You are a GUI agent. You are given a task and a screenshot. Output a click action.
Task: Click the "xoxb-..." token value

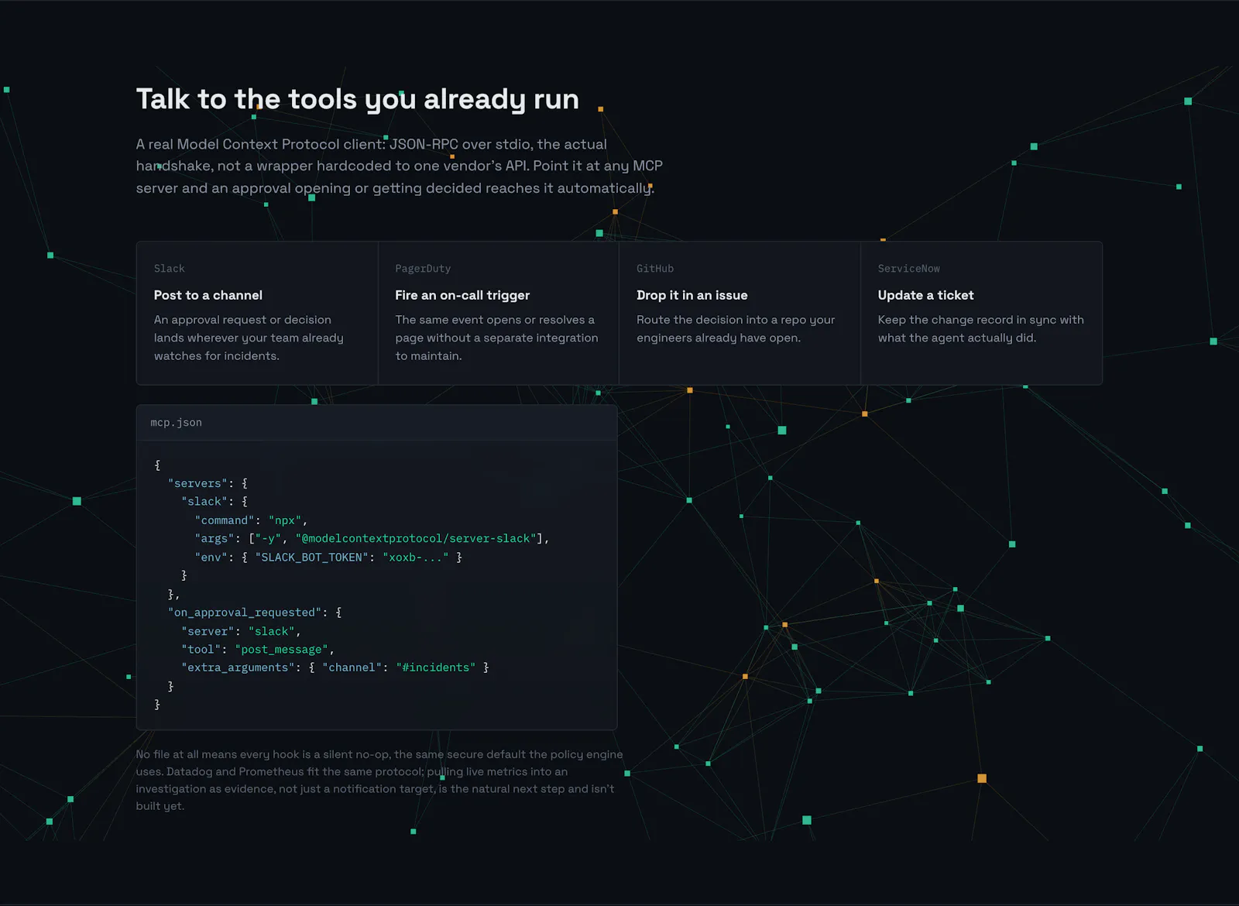[x=415, y=558]
